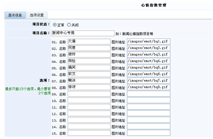Click the empty option 14 name field
The image size is (213, 139).
(x=89, y=127)
